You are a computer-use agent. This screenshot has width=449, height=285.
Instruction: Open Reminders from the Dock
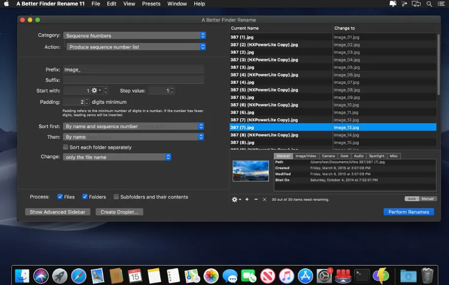click(173, 276)
